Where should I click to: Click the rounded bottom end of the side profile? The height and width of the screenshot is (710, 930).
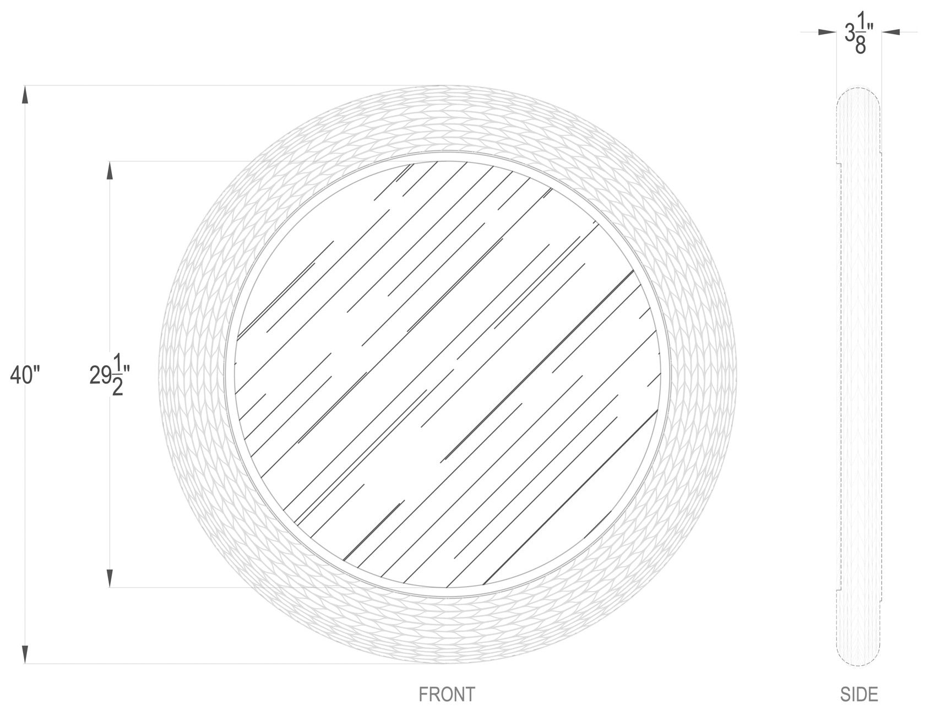coord(858,655)
